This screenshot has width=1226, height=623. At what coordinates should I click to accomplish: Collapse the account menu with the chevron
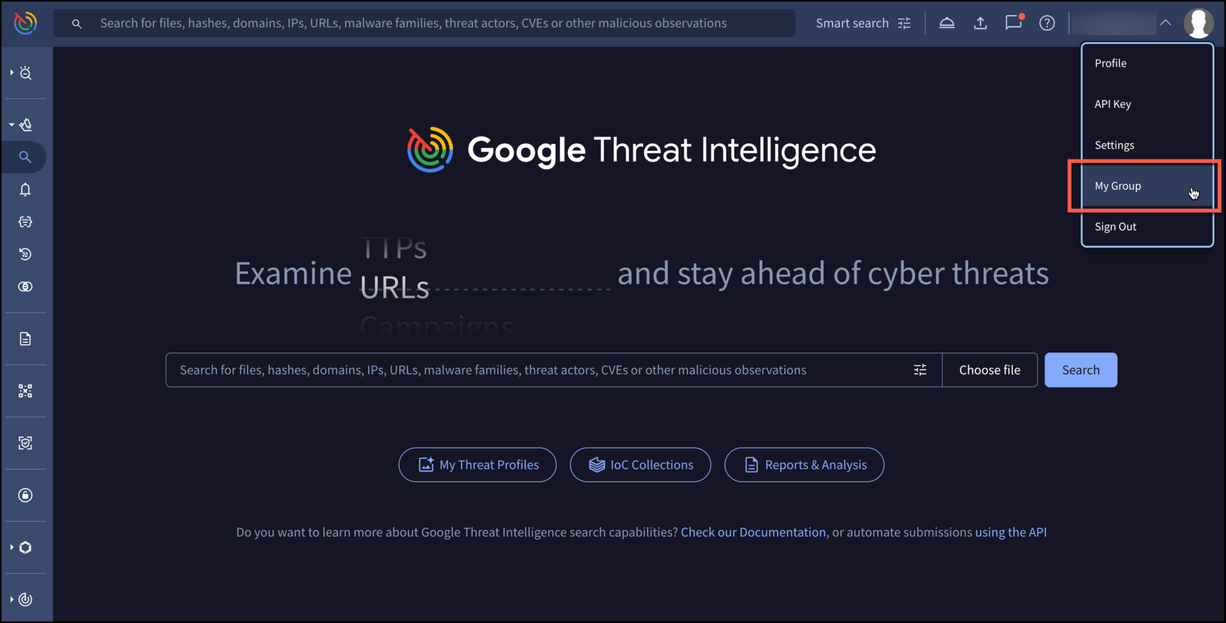click(1166, 23)
